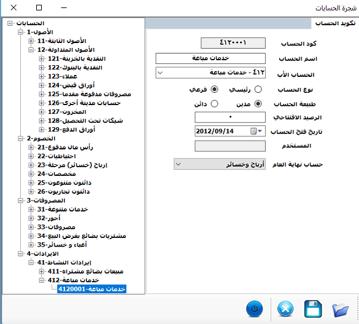Collapse the root الحسابات tree node
This screenshot has height=324, width=359.
10,23
